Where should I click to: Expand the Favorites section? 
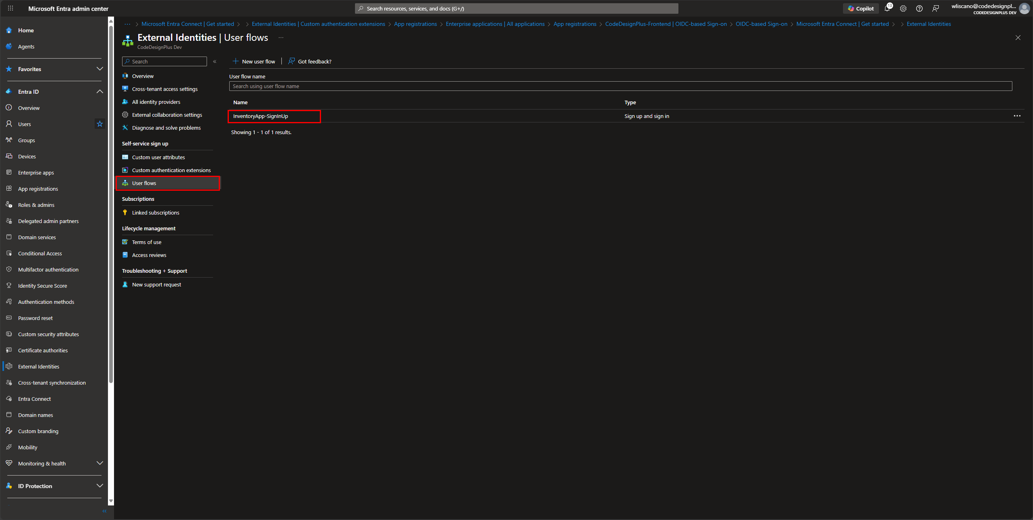99,69
